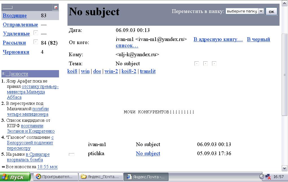Click network tray icon with red X
This screenshot has height=182, width=288.
point(268,177)
